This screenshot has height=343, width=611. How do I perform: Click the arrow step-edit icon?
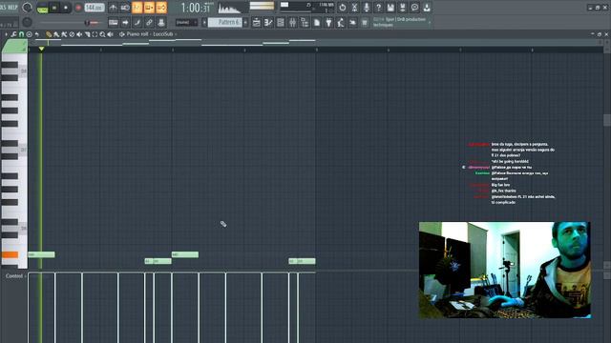click(125, 23)
